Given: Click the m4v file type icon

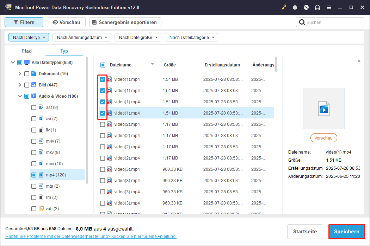Looking at the screenshot, I should (41, 141).
